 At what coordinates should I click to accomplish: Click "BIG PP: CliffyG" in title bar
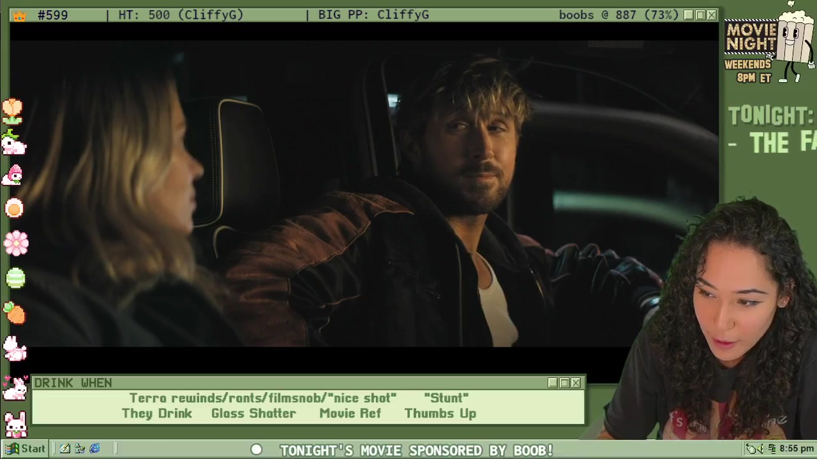374,15
